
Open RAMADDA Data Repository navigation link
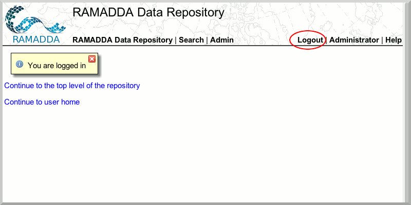tap(122, 40)
